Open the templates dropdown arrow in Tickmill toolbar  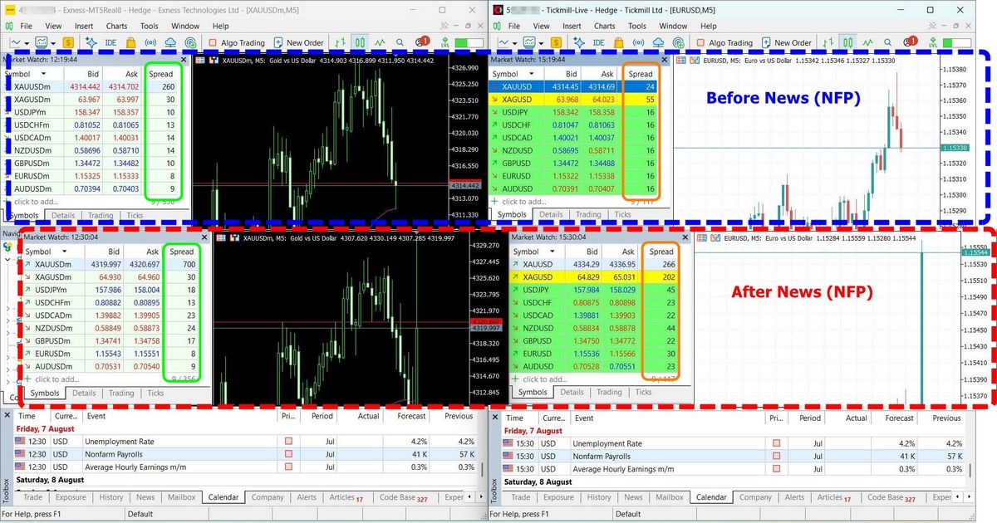pos(541,43)
